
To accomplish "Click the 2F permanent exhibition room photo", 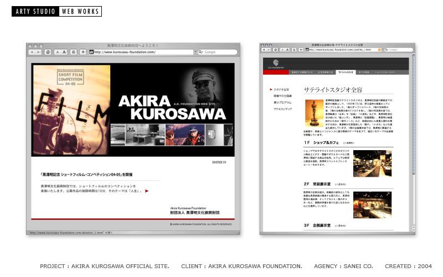I will click(372, 205).
